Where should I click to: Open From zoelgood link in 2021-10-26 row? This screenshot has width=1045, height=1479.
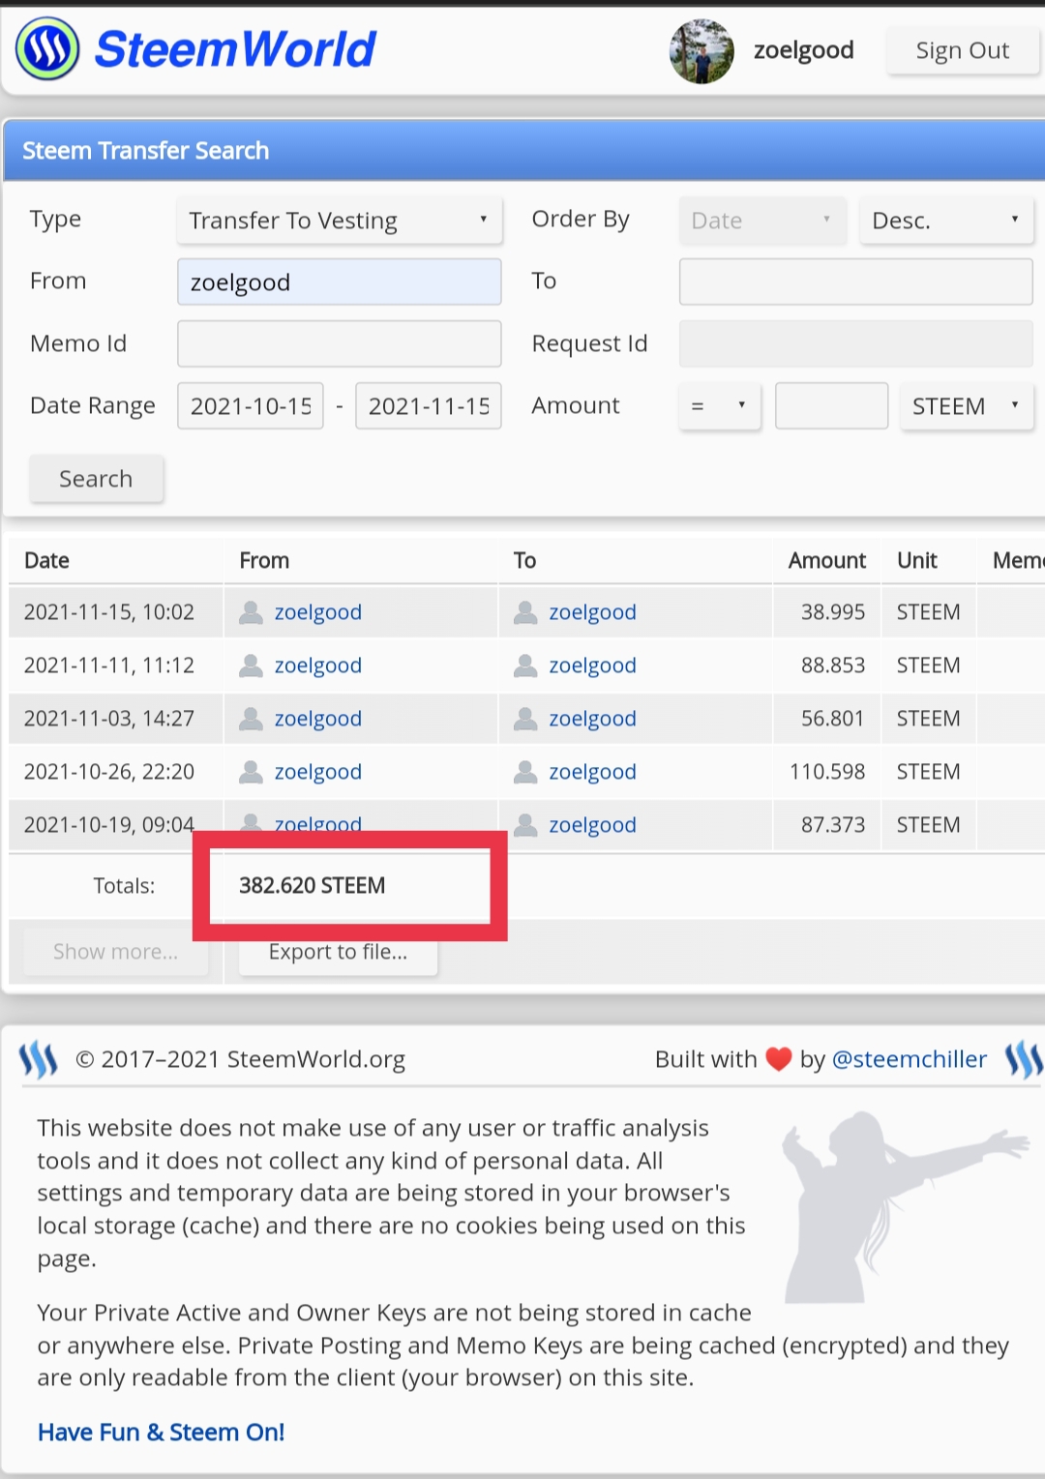[318, 772]
